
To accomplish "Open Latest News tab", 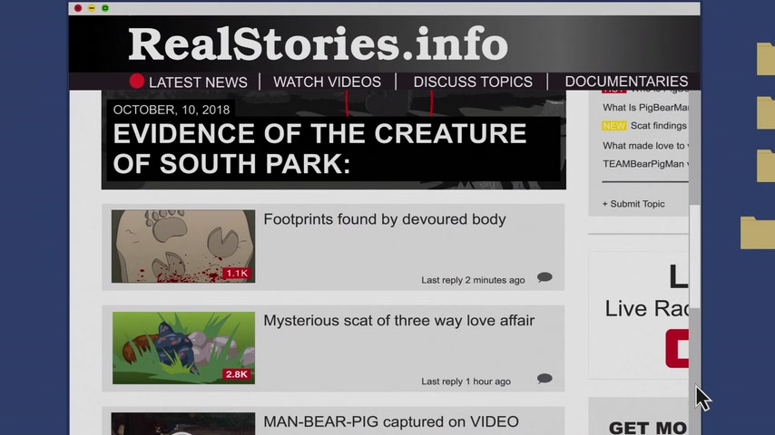I will click(x=198, y=82).
